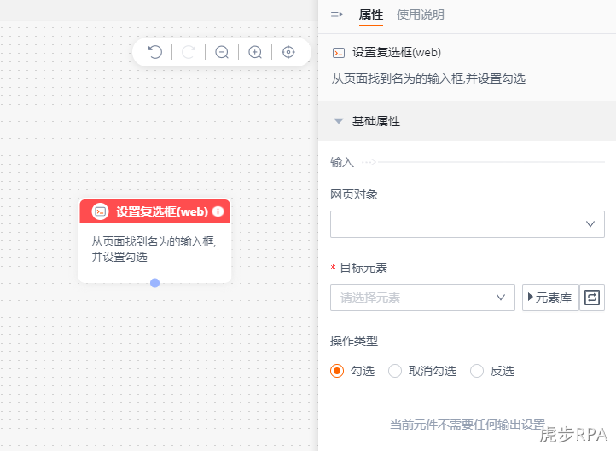This screenshot has width=616, height=451.
Task: Switch to the 使用说明 tab
Action: 421,14
